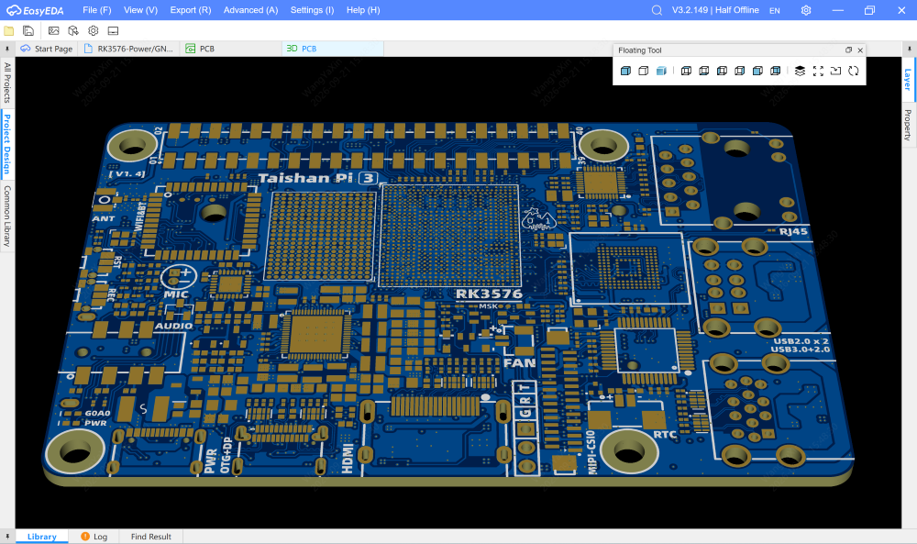Screen dimensions: 917x544
Task: Open the Property panel on the right
Action: (908, 125)
